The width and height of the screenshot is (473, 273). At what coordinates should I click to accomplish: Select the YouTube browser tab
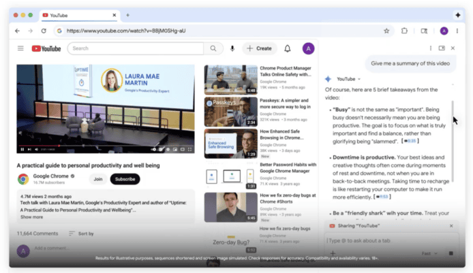80,16
